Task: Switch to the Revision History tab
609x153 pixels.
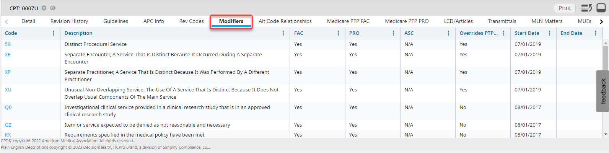Action: [x=69, y=21]
